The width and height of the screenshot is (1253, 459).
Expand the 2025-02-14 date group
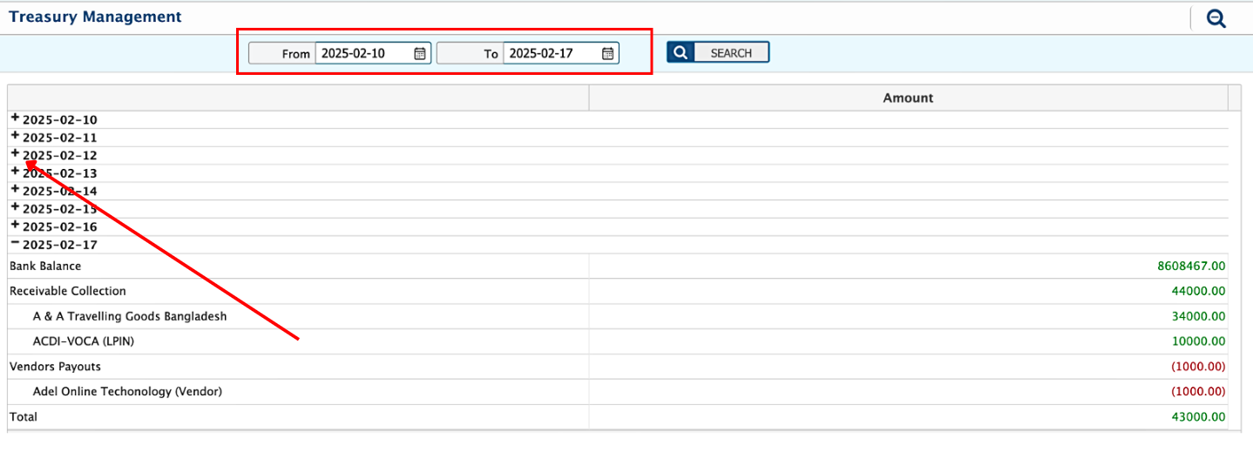(15, 189)
